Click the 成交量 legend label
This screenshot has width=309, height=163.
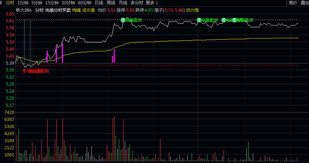[x=89, y=10]
